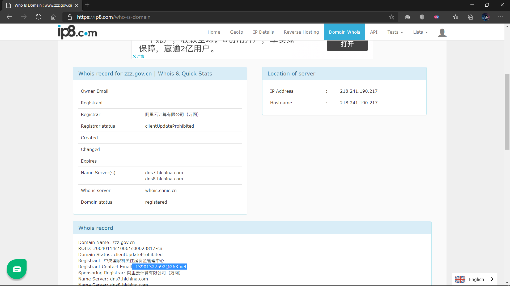
Task: Open favorites list icon
Action: tap(456, 17)
